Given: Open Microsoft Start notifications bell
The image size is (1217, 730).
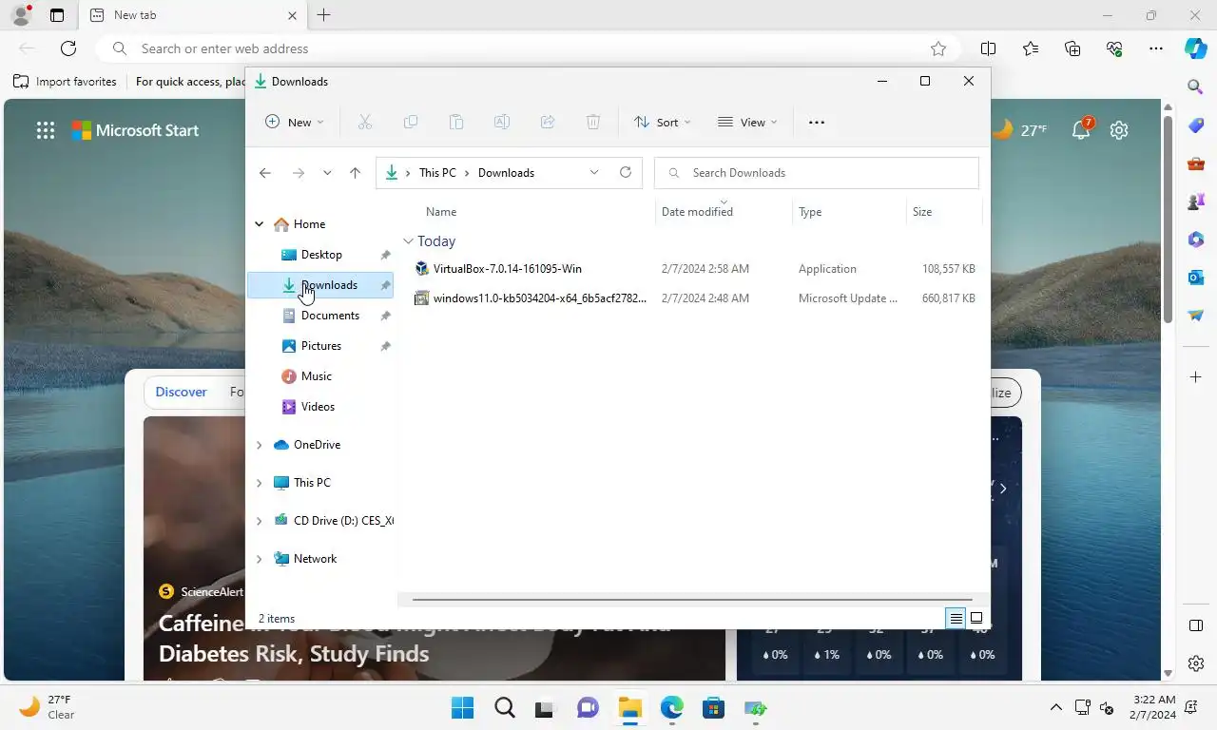Looking at the screenshot, I should [1082, 130].
